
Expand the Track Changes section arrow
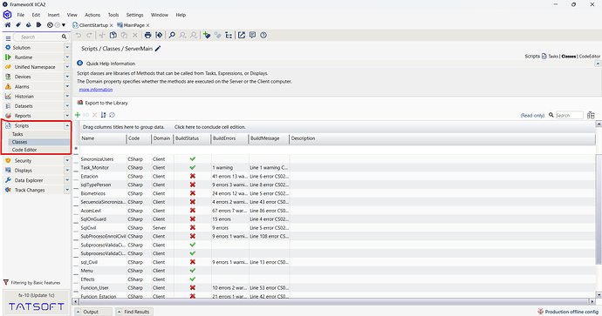67,190
